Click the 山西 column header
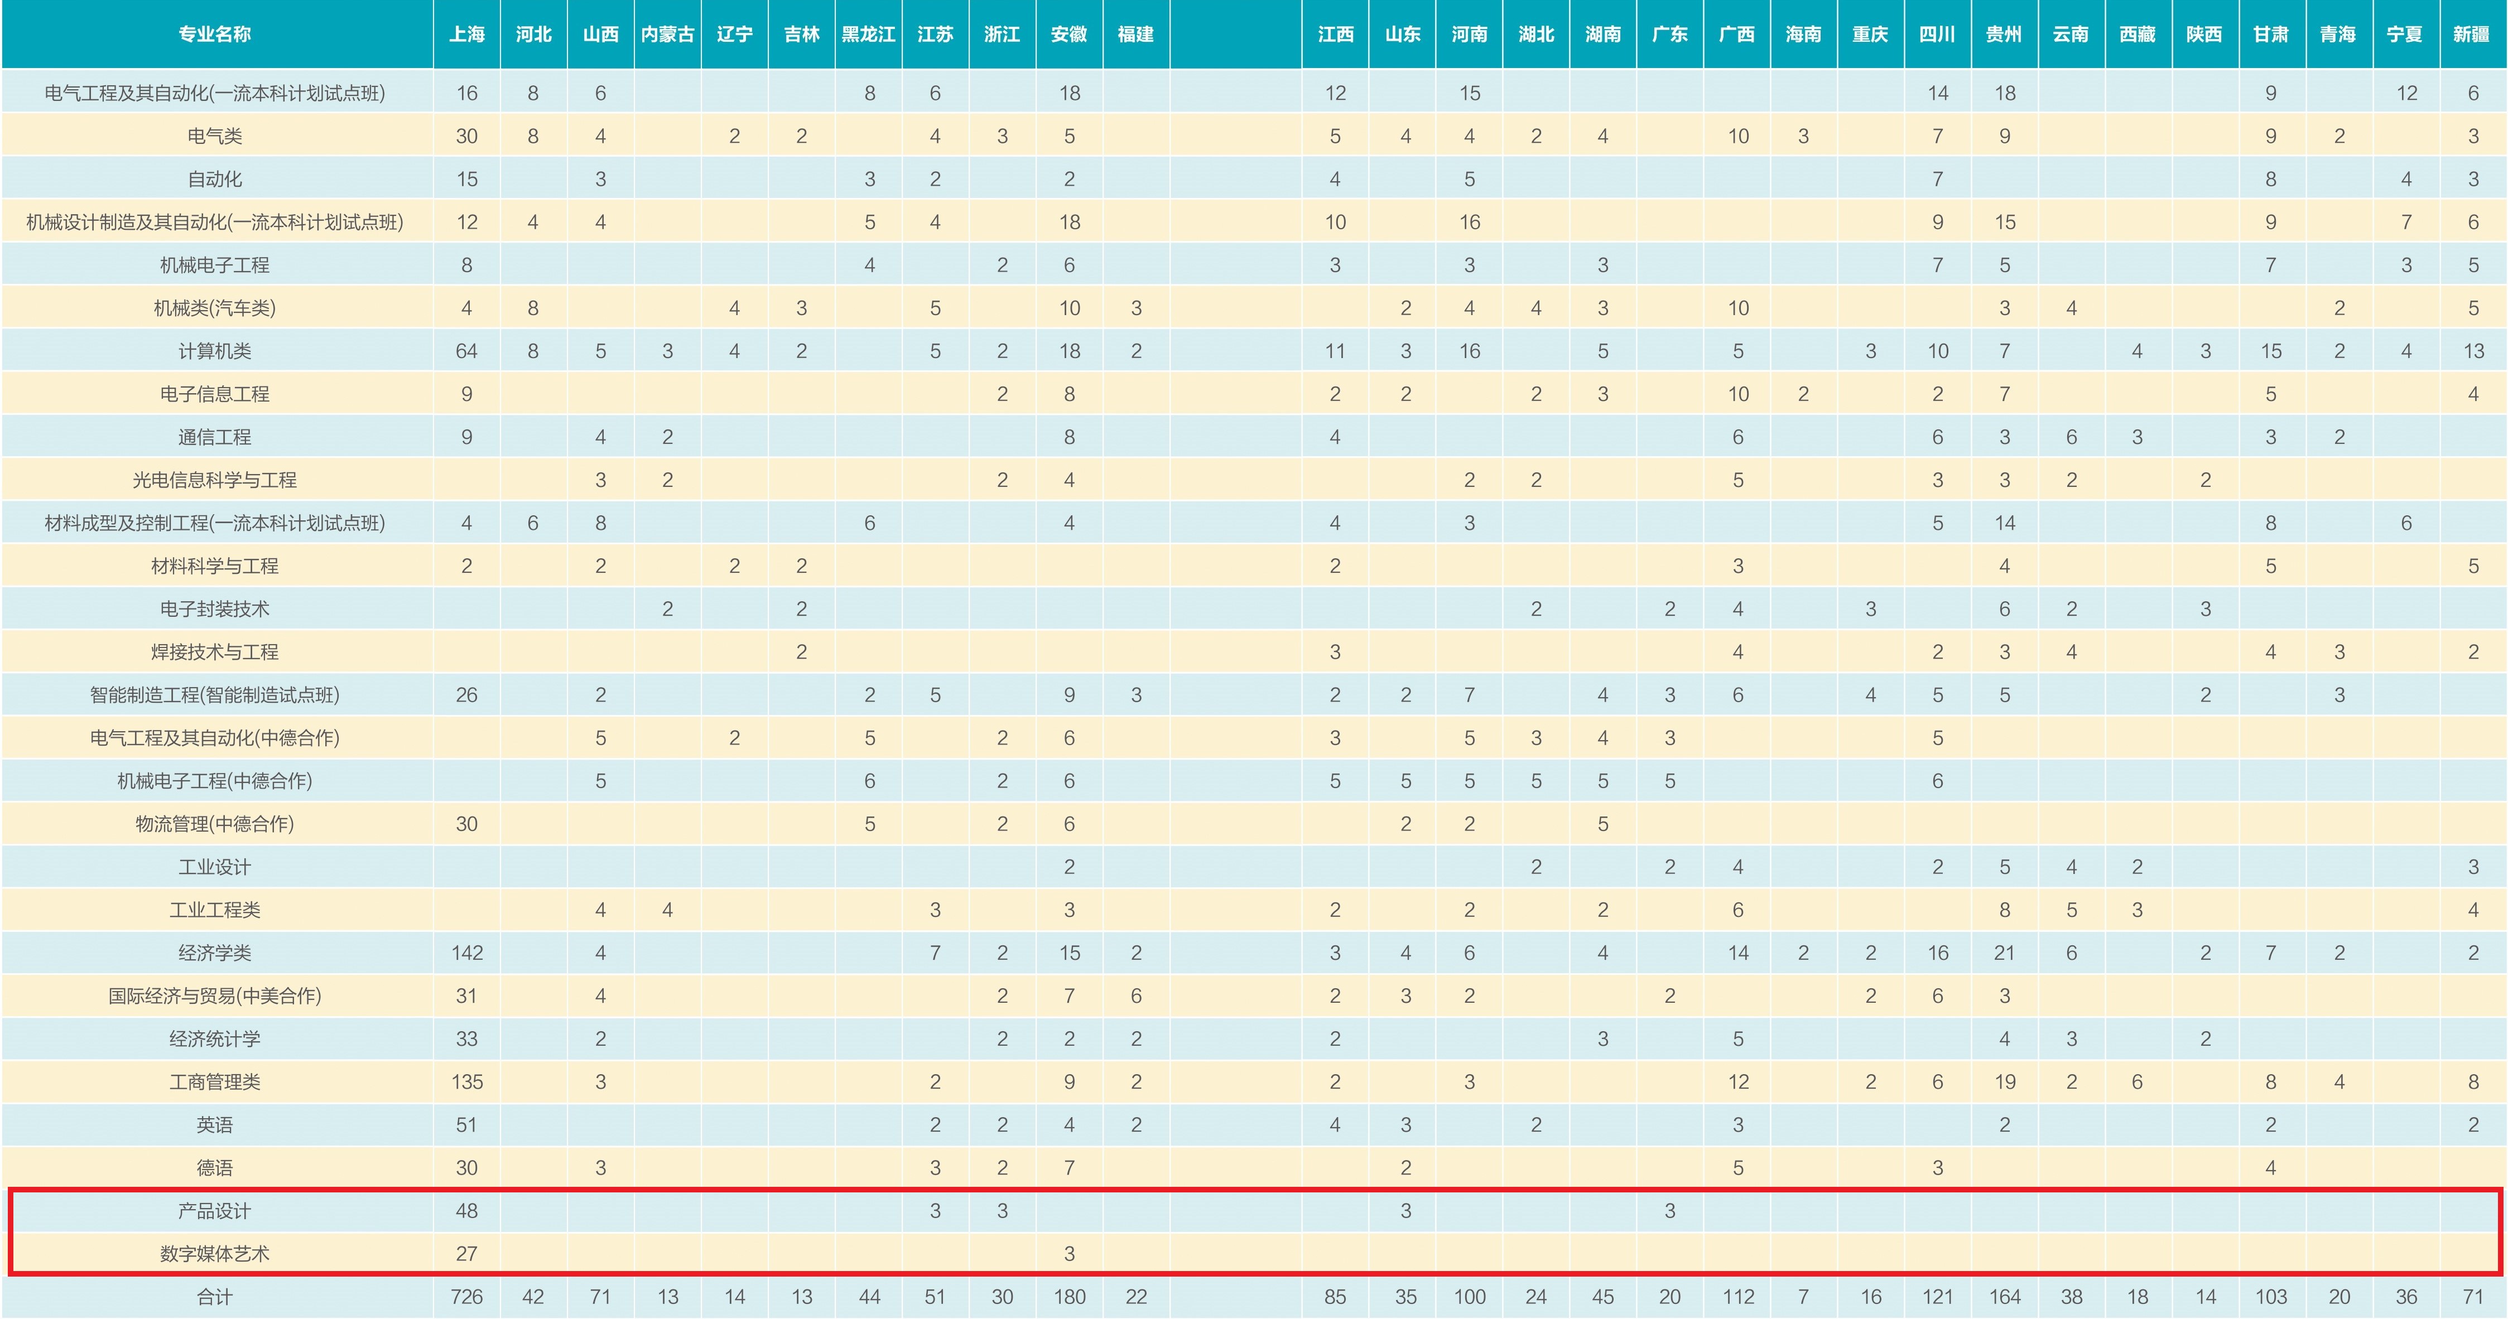 (601, 34)
